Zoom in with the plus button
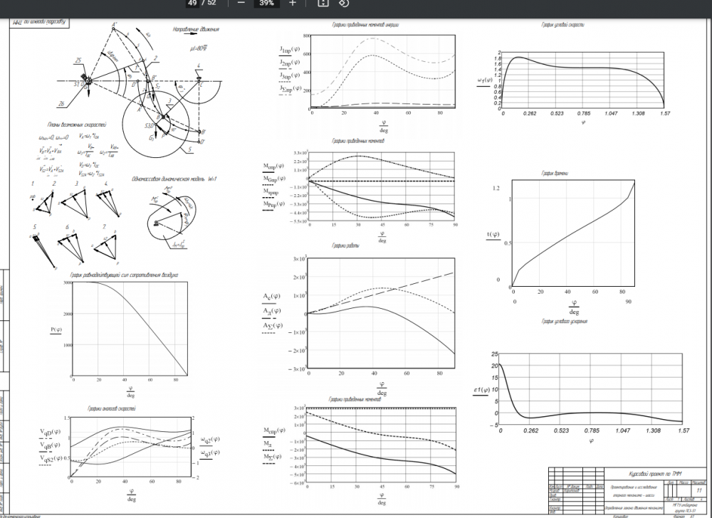Image resolution: width=712 pixels, height=518 pixels. pos(293,3)
